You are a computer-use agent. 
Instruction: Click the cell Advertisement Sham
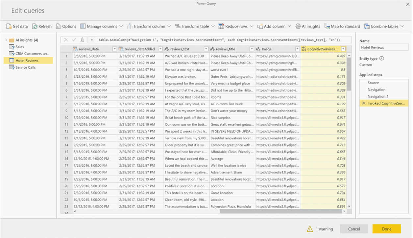click(232, 172)
